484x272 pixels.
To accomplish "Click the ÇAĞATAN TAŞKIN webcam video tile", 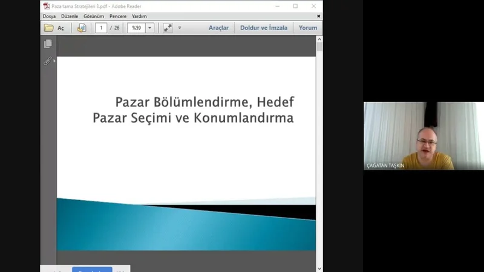I will [423, 136].
